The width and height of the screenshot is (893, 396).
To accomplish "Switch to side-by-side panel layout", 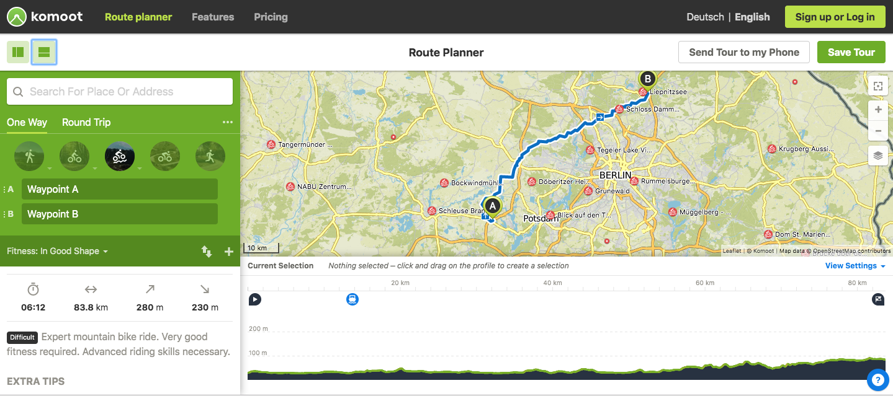I will click(x=18, y=52).
